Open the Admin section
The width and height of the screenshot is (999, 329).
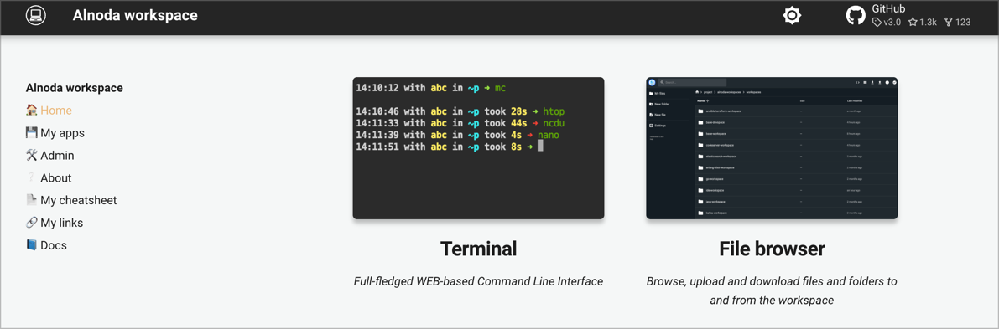(x=57, y=155)
